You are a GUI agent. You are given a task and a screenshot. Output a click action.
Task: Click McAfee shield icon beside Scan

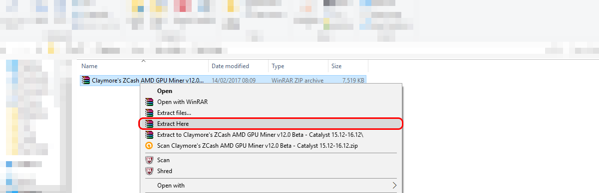(148, 160)
